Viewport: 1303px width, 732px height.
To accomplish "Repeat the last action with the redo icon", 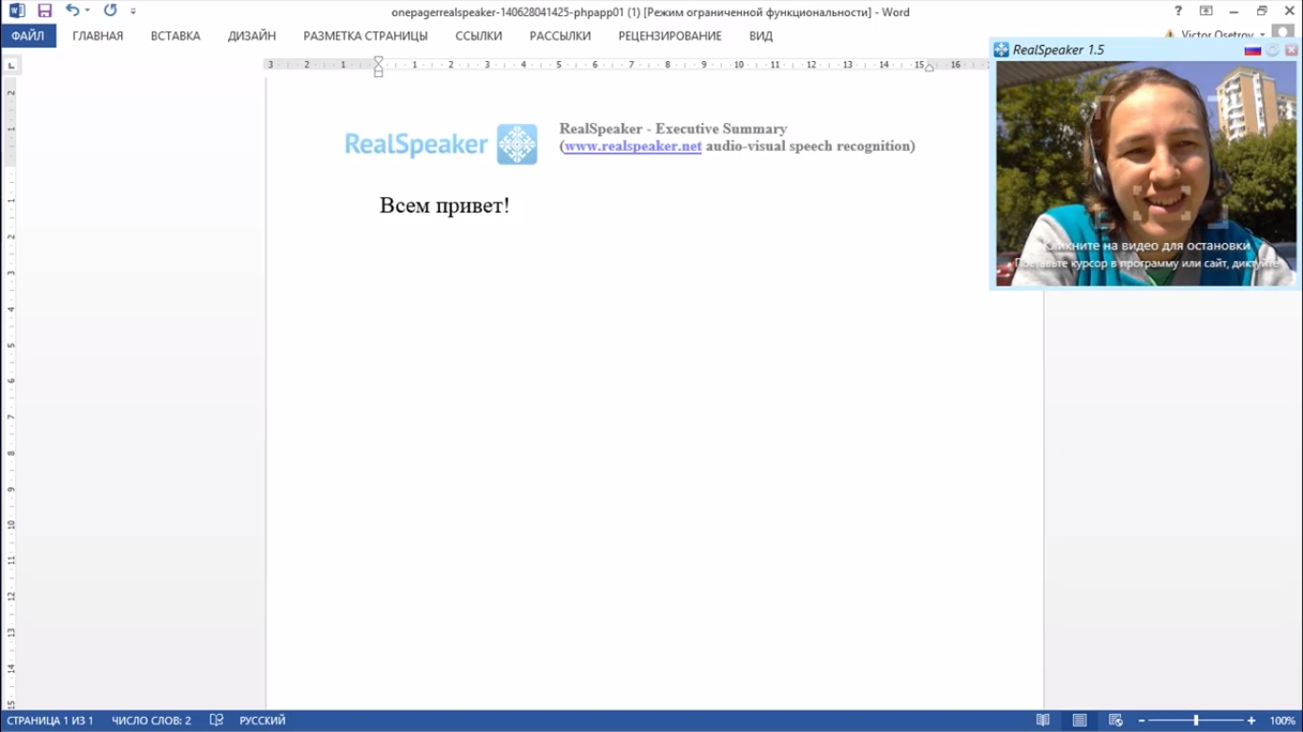I will pyautogui.click(x=110, y=10).
